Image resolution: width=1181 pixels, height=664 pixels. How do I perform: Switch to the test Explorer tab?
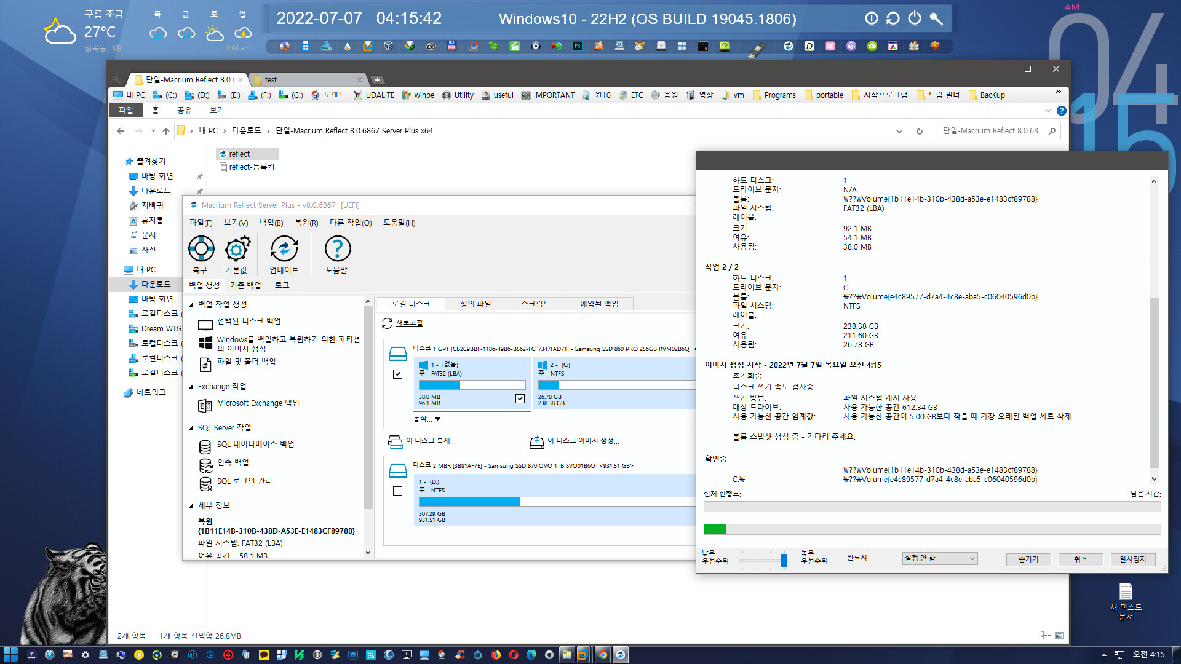[x=309, y=79]
